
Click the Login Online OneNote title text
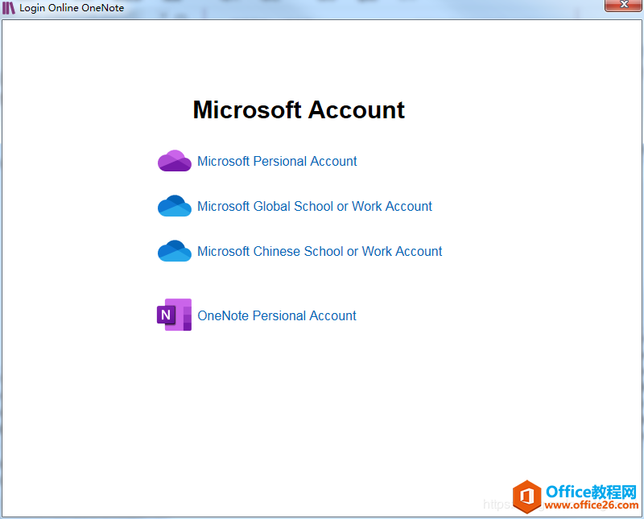tap(72, 7)
